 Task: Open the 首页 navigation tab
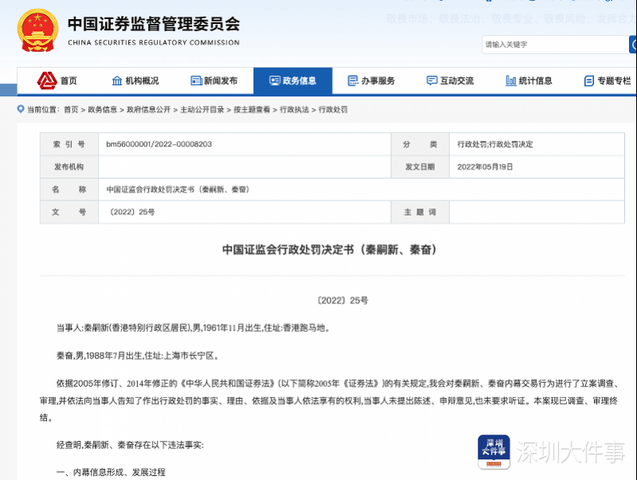(57, 81)
